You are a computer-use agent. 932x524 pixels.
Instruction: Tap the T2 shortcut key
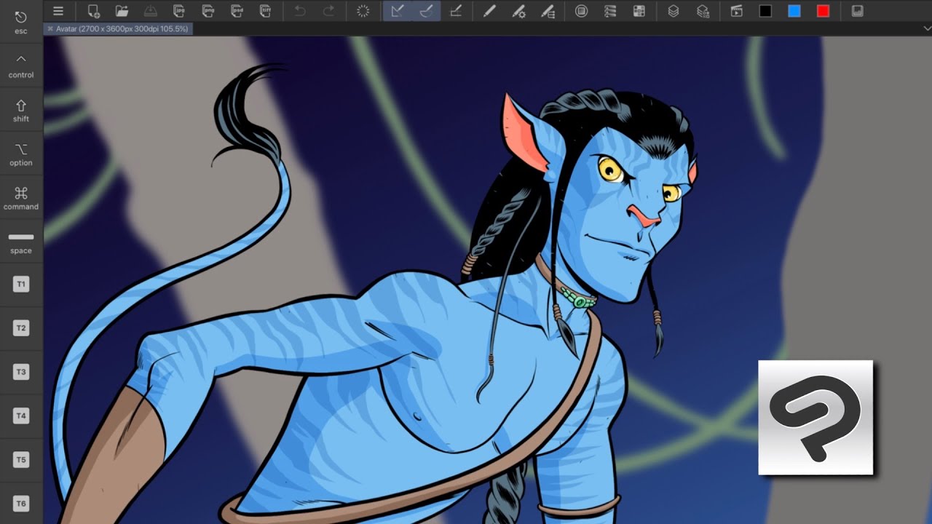(x=21, y=328)
